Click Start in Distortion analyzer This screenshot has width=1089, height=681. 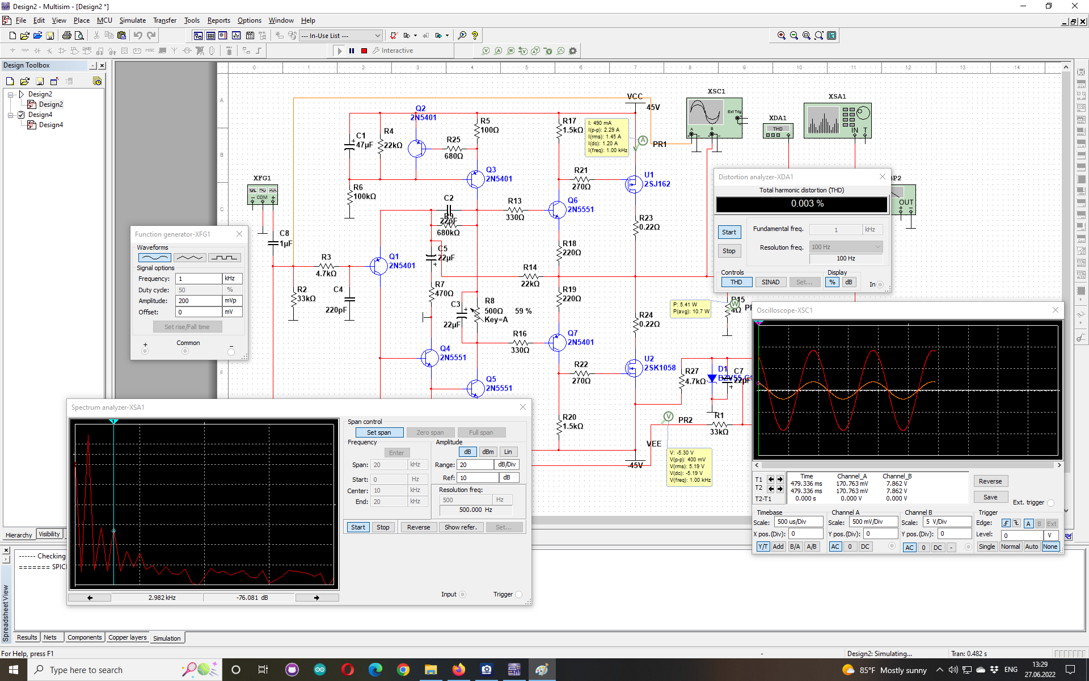pyautogui.click(x=729, y=232)
